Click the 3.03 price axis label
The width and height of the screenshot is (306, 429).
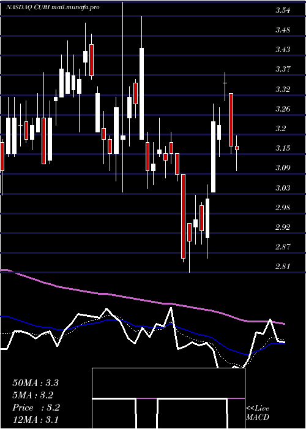pyautogui.click(x=283, y=188)
